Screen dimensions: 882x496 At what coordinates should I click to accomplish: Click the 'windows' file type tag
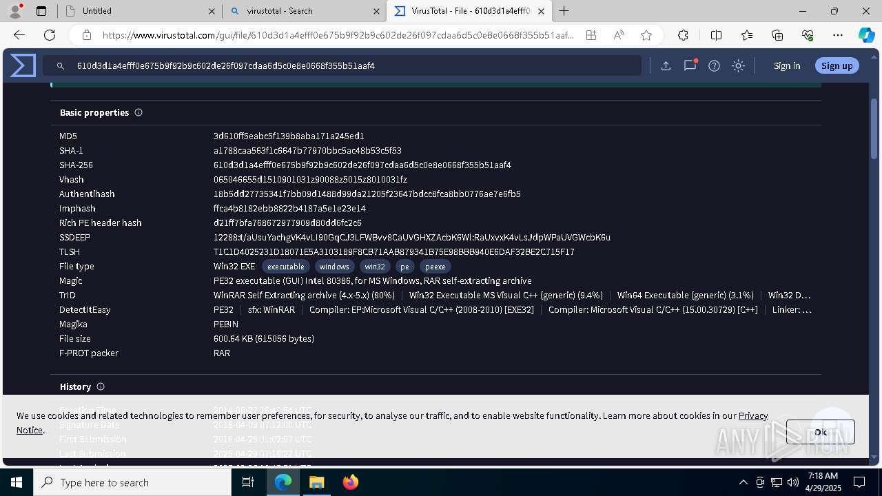pyautogui.click(x=334, y=267)
